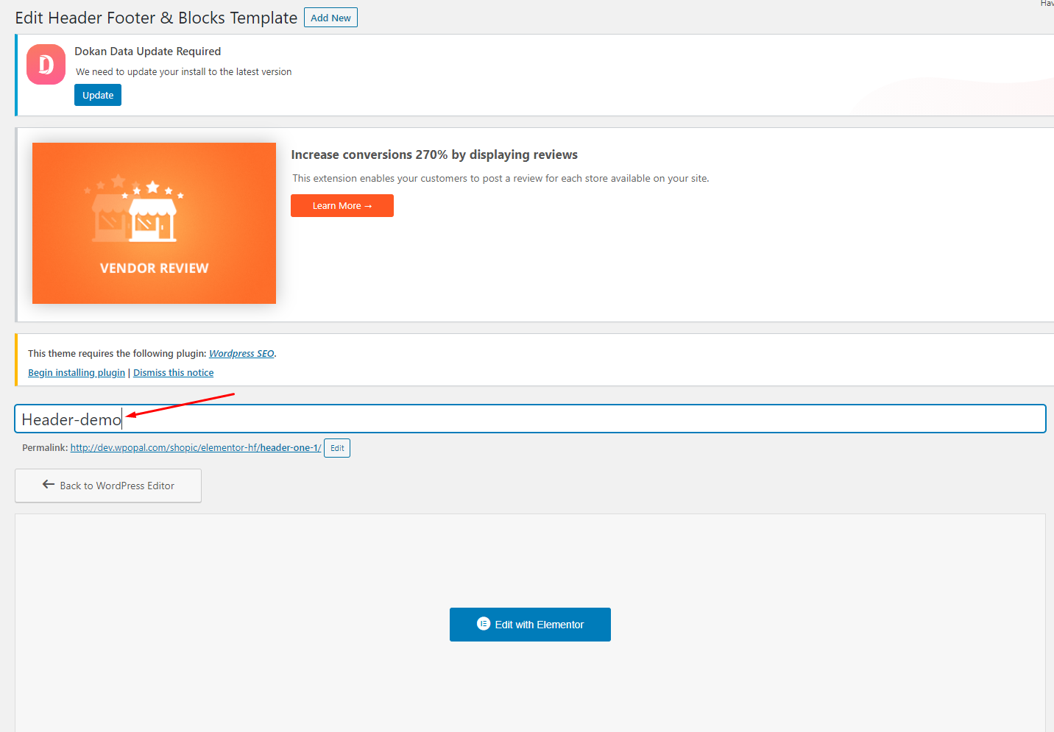This screenshot has height=732, width=1054.
Task: Click the Dokan logo icon
Action: 46,65
